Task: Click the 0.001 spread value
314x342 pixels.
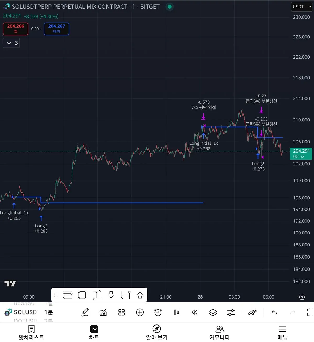Action: pyautogui.click(x=36, y=29)
